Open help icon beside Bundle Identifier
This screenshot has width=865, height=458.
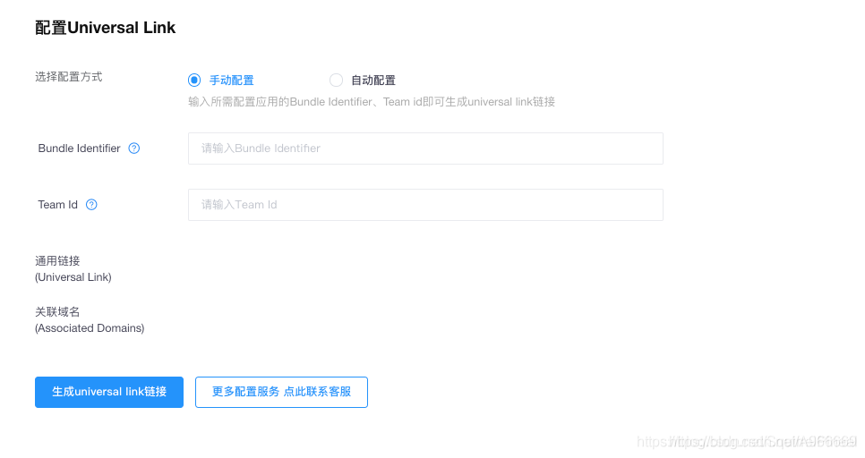[134, 148]
